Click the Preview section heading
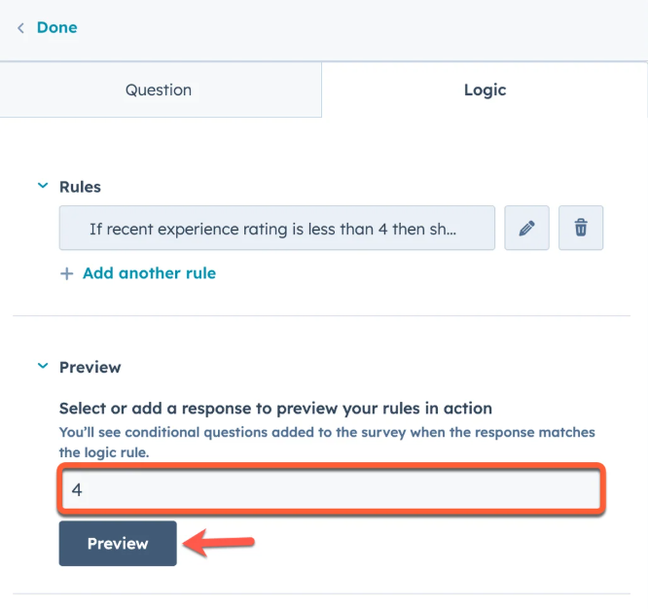 coord(90,368)
